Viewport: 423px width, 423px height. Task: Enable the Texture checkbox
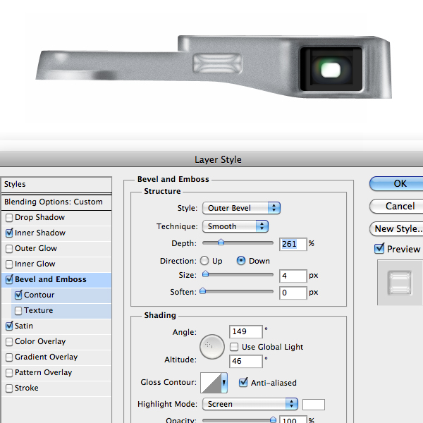[18, 311]
